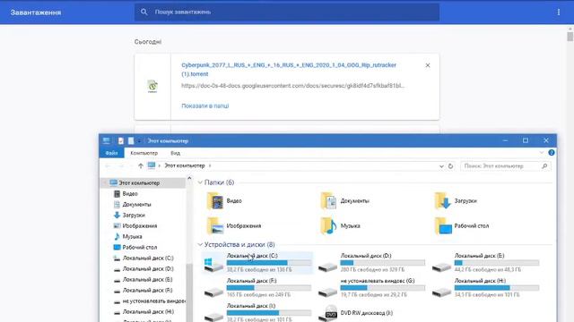574x322 pixels.
Task: Go up one level in Explorer
Action: click(141, 165)
